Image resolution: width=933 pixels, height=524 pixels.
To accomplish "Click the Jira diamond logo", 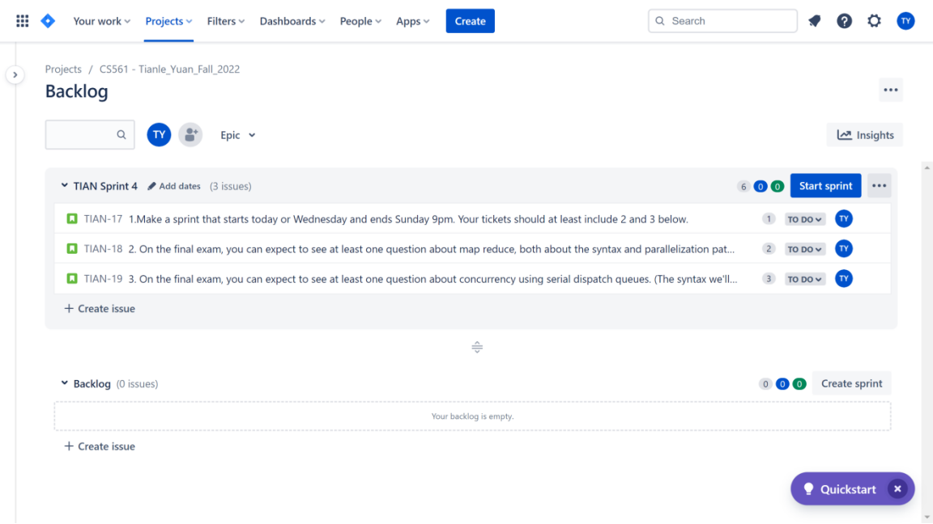I will (48, 21).
